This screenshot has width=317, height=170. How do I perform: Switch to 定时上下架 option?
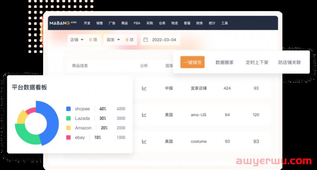[257, 62]
